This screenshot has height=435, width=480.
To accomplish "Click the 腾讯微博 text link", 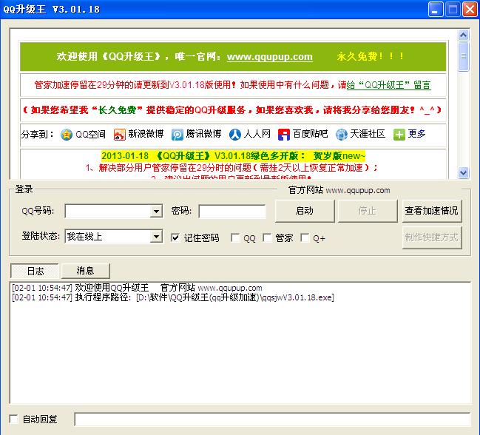I will (x=203, y=134).
